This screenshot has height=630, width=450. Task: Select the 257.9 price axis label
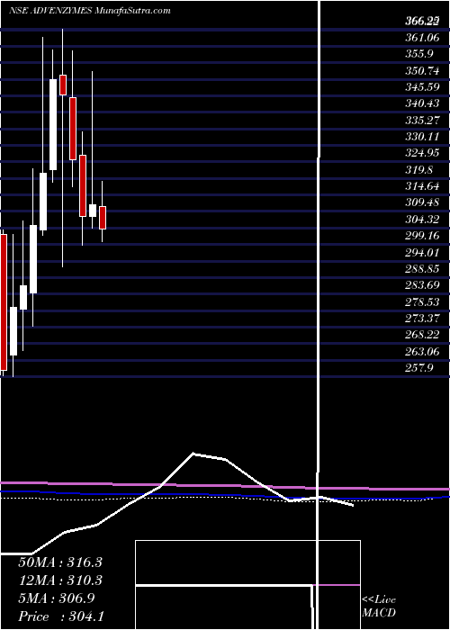(x=418, y=368)
